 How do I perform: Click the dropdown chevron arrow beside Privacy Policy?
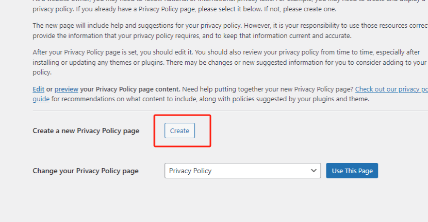[x=314, y=171]
